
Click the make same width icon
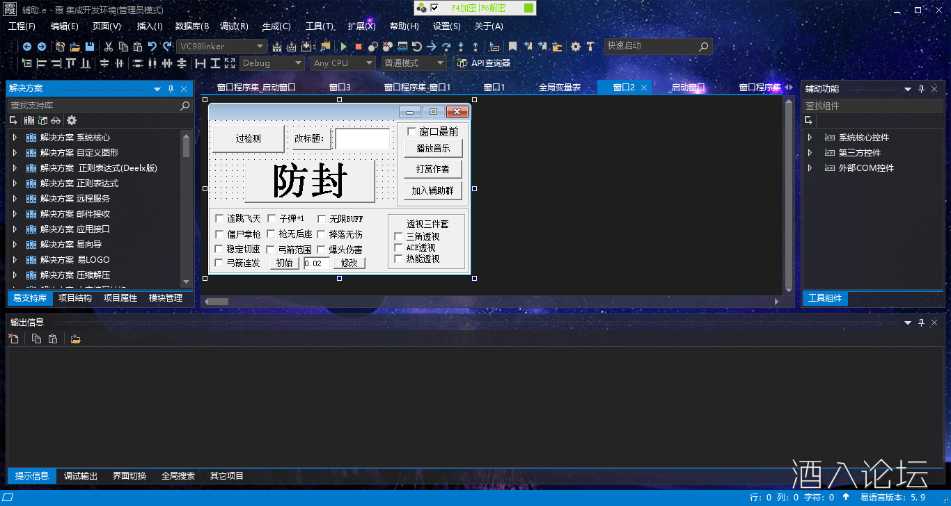tap(201, 63)
